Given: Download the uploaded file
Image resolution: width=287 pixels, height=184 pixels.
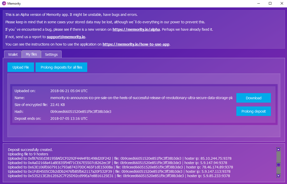Looking at the screenshot, I should pyautogui.click(x=253, y=98).
